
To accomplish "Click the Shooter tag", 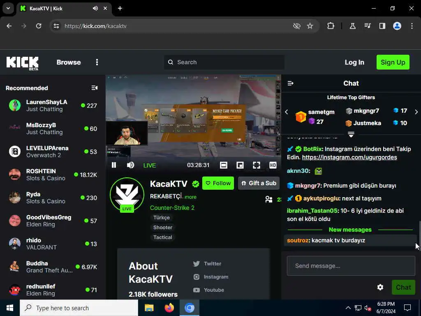I will pos(163,227).
